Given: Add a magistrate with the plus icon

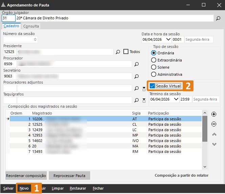Looking at the screenshot, I should (x=214, y=114).
